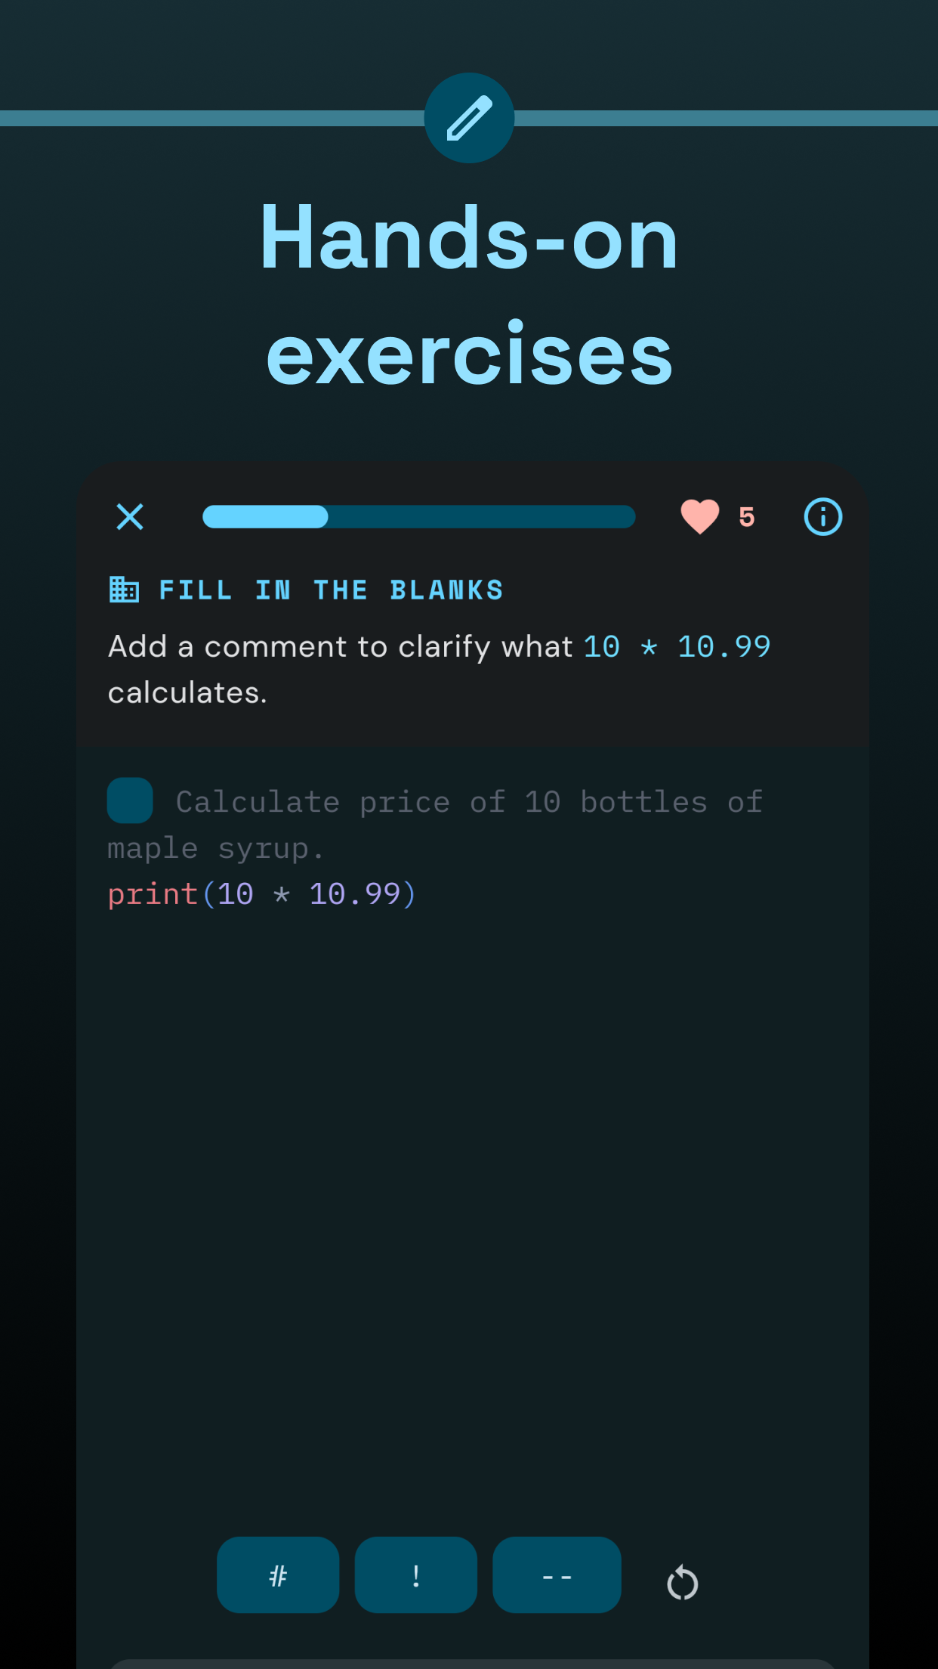Choose the ! answer option

(416, 1575)
